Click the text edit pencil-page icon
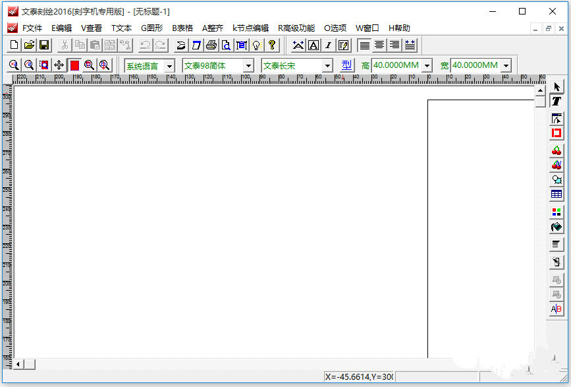This screenshot has width=571, height=387. tap(343, 45)
